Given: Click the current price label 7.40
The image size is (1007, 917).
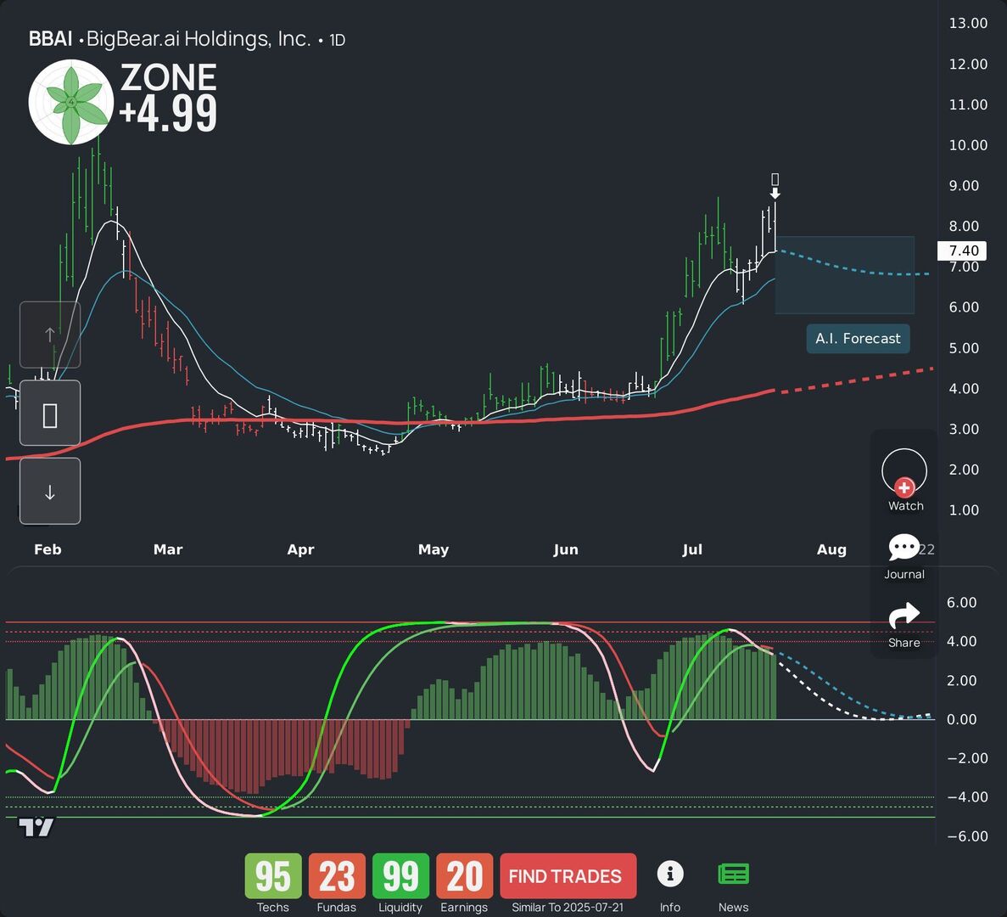Looking at the screenshot, I should point(961,250).
